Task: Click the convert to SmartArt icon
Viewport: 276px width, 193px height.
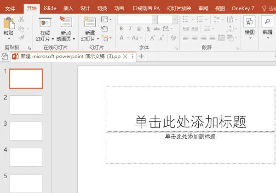Action: 230,38
